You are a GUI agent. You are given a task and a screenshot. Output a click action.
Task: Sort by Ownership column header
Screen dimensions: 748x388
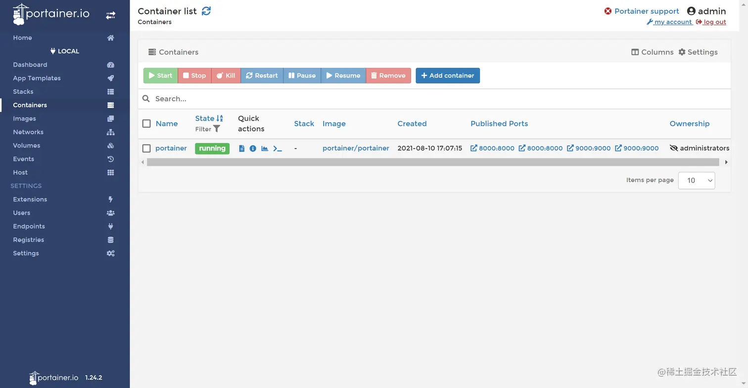click(x=690, y=123)
